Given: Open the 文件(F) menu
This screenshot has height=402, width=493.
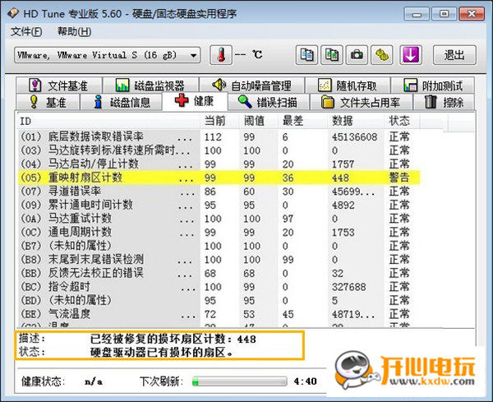Looking at the screenshot, I should pos(26,31).
